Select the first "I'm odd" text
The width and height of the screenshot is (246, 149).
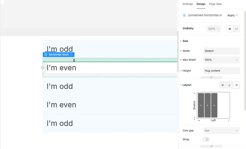(60, 49)
